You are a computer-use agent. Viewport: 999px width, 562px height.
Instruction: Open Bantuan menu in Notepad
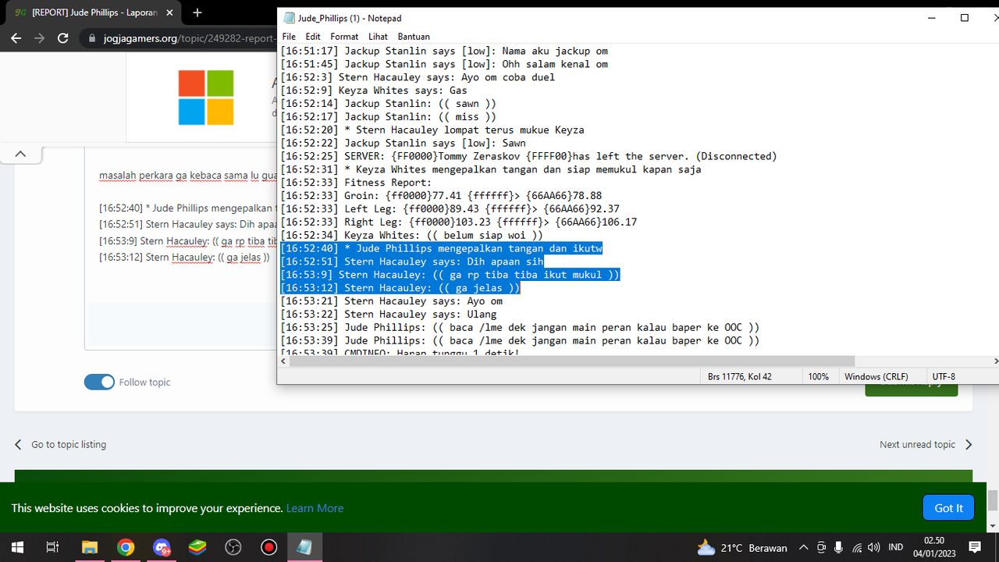414,37
